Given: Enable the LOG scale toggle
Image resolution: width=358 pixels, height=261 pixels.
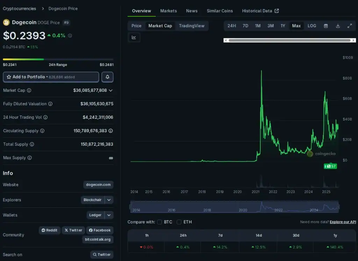Looking at the screenshot, I should tap(312, 26).
